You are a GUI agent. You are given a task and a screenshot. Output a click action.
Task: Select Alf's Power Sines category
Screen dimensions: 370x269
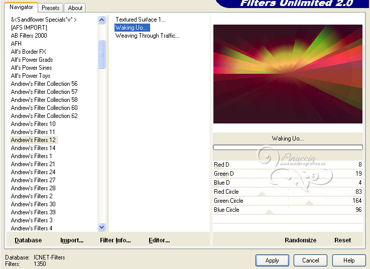point(32,68)
